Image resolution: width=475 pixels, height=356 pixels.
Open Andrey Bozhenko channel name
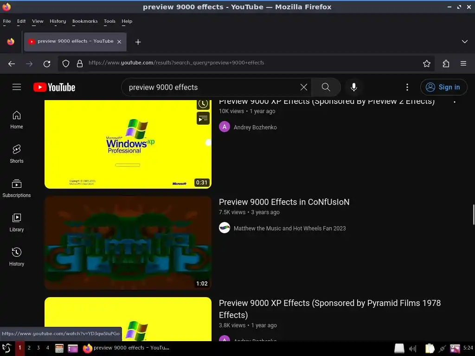pyautogui.click(x=255, y=127)
